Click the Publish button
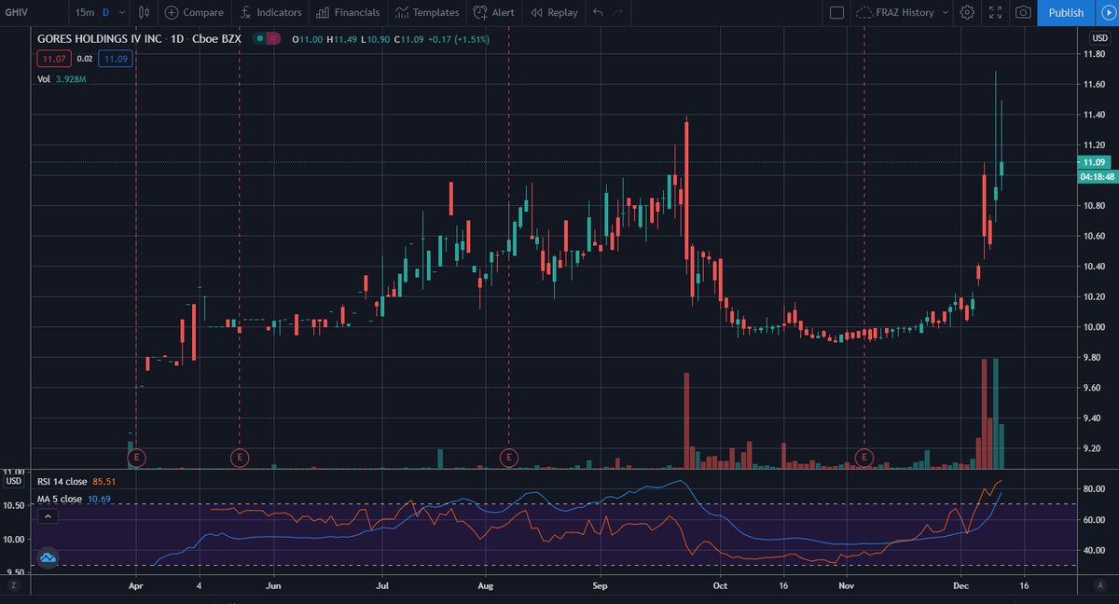 point(1065,12)
